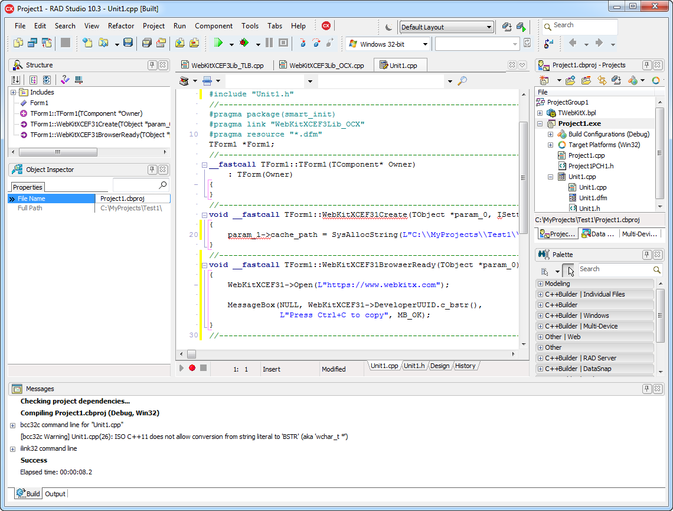Click the Open Project icon in toolbar
This screenshot has height=511, width=673.
[x=103, y=43]
